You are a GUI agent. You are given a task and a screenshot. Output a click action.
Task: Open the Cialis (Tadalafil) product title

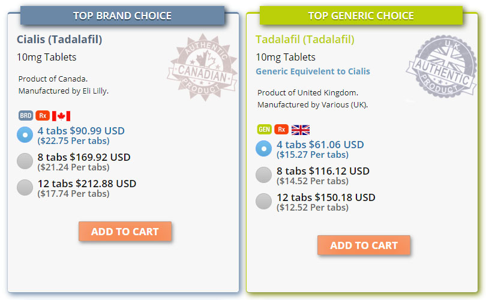tap(59, 40)
